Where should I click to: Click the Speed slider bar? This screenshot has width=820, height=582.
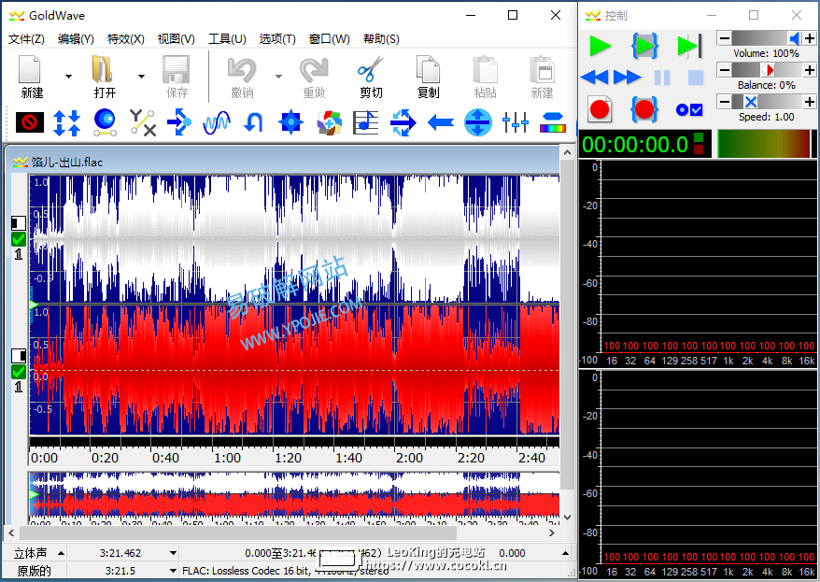767,102
